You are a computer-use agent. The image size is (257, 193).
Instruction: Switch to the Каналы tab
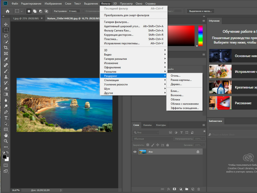[x=147, y=125]
